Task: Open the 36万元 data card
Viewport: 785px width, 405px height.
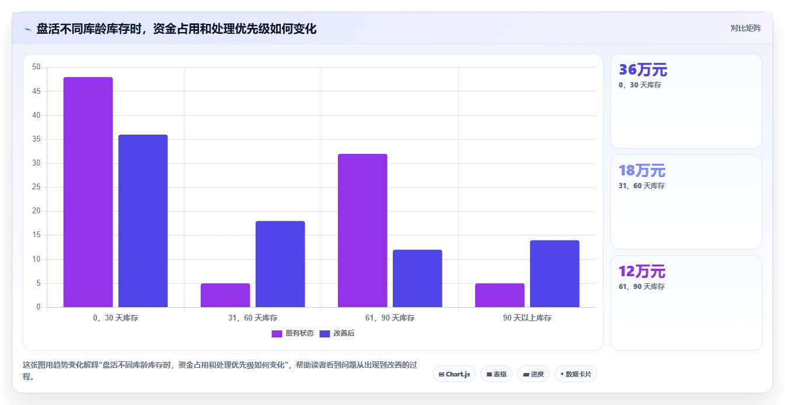Action: 686,101
